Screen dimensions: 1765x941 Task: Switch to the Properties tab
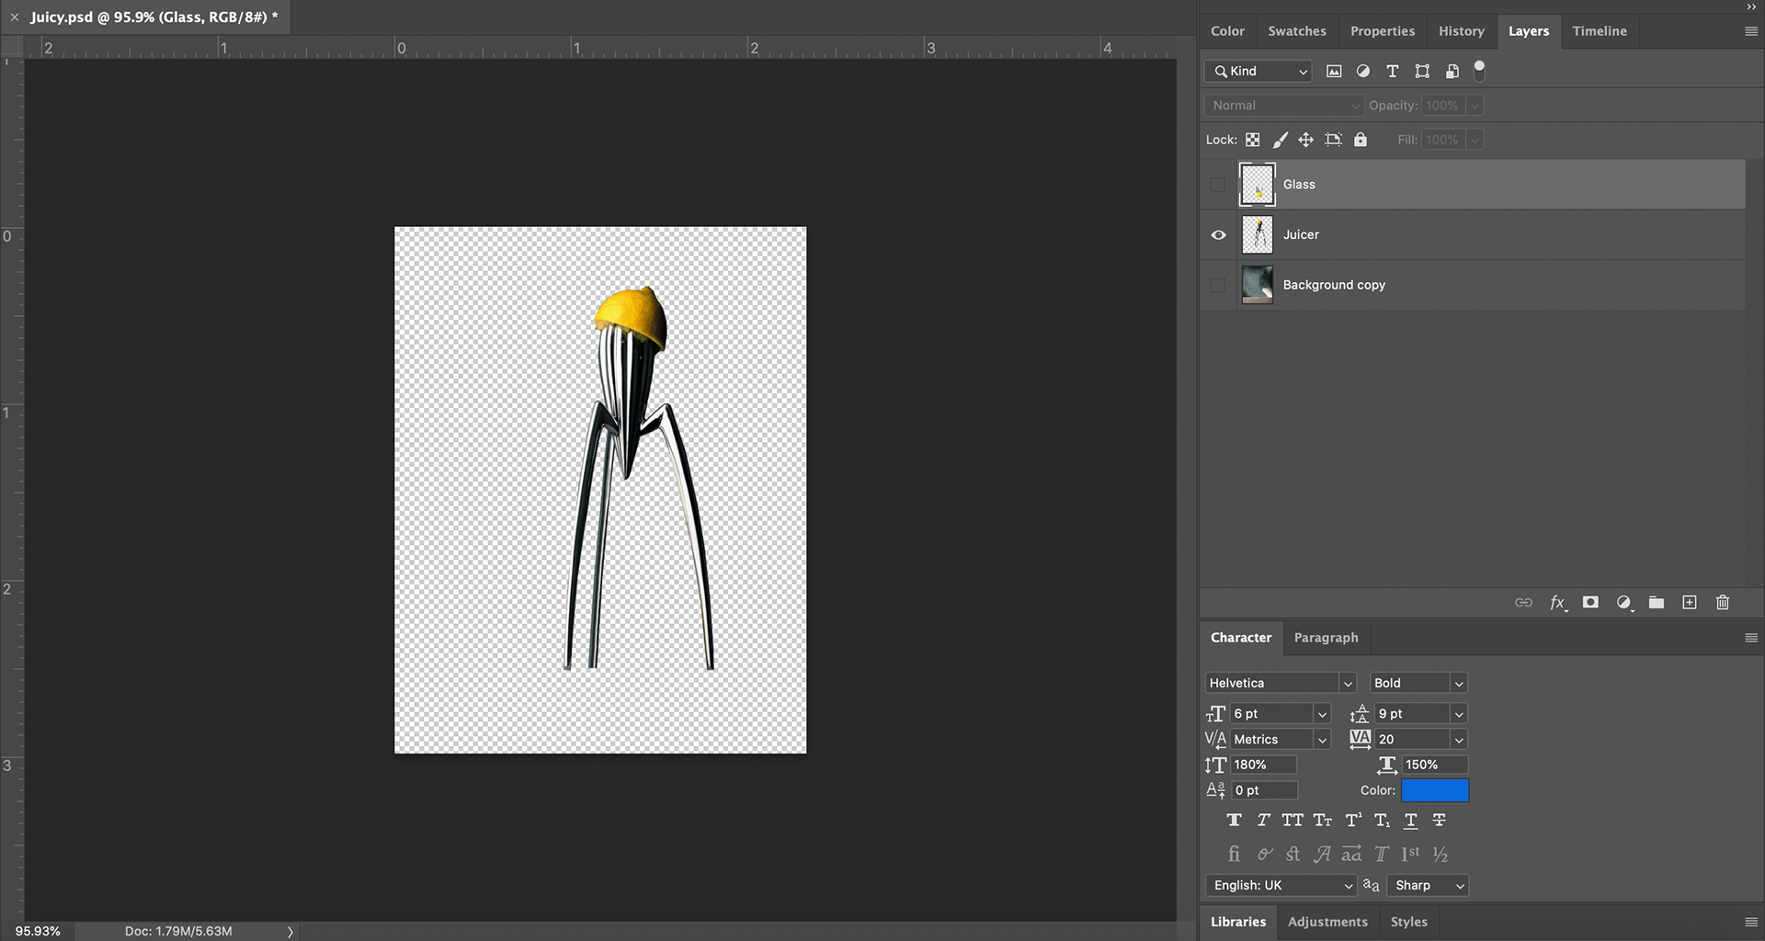[1383, 31]
